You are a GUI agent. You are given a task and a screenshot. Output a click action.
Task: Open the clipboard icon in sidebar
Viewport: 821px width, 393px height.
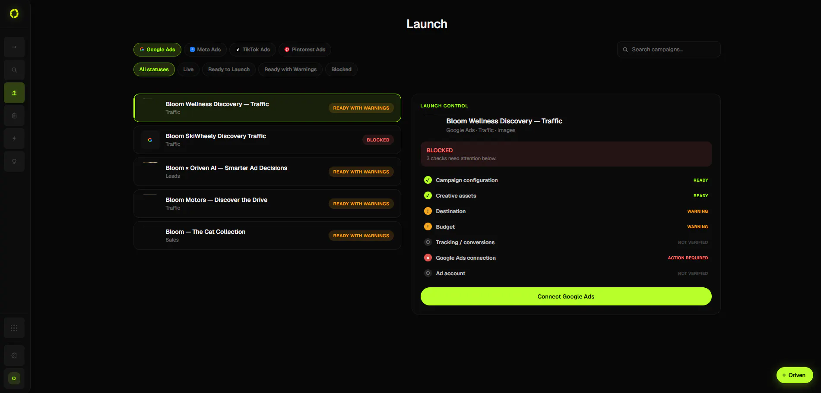coord(14,116)
